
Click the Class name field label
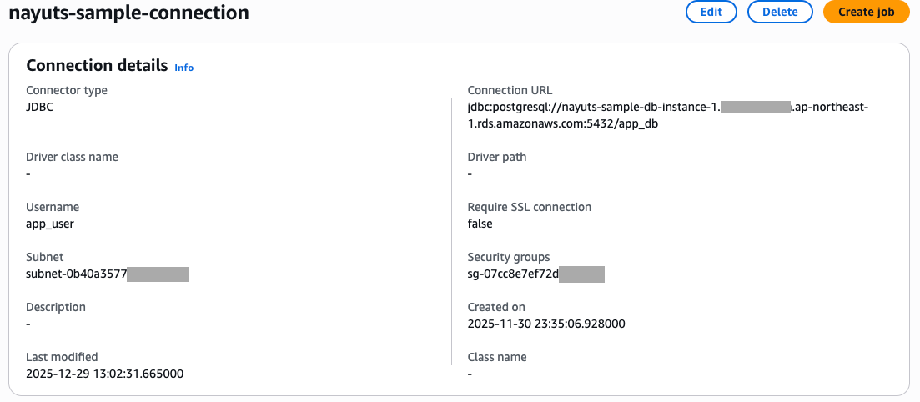point(497,357)
